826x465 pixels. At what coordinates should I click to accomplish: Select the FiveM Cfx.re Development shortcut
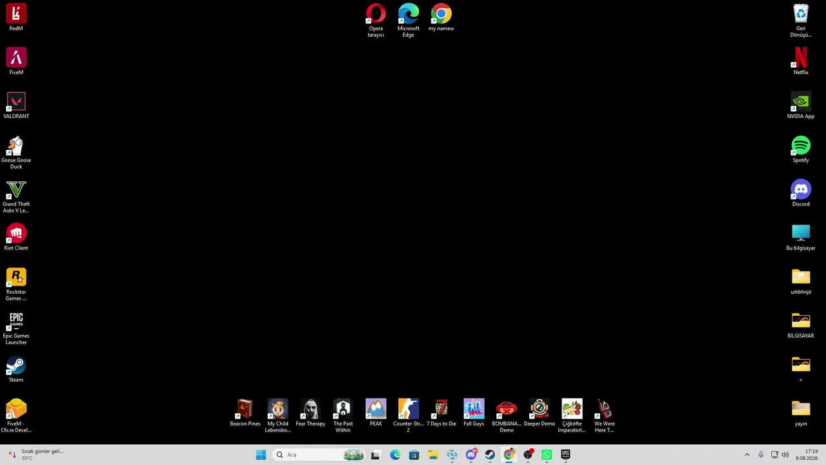(16, 416)
